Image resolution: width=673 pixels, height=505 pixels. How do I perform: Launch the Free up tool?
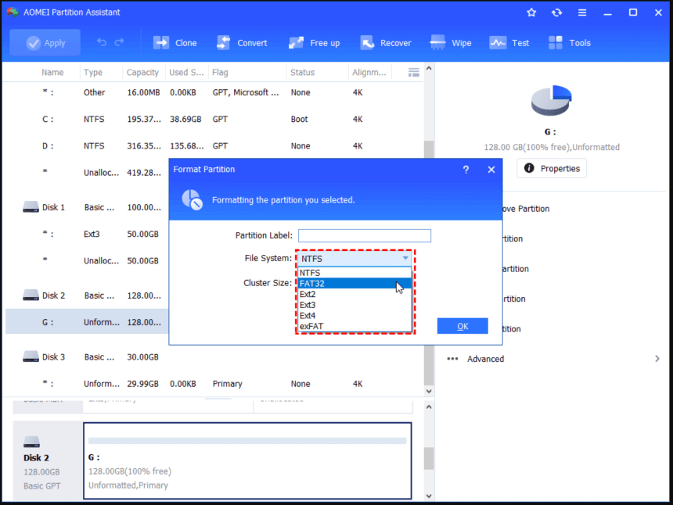[315, 43]
